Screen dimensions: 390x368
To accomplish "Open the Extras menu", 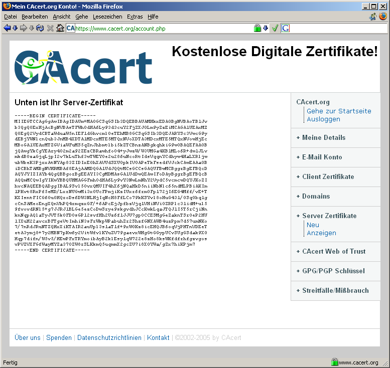I will click(135, 17).
